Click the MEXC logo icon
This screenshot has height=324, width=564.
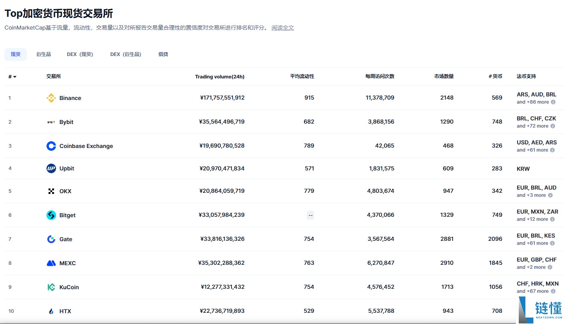pyautogui.click(x=51, y=263)
